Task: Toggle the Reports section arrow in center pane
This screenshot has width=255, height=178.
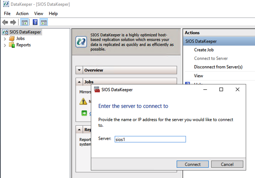Action: click(79, 130)
